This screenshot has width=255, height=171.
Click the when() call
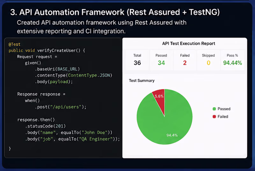pyautogui.click(x=32, y=100)
